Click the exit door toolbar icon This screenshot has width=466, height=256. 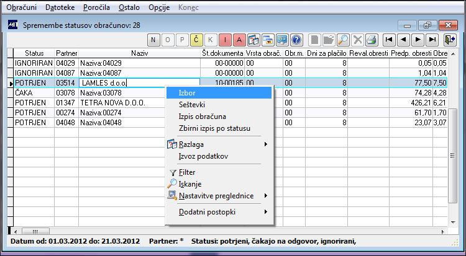(x=450, y=40)
